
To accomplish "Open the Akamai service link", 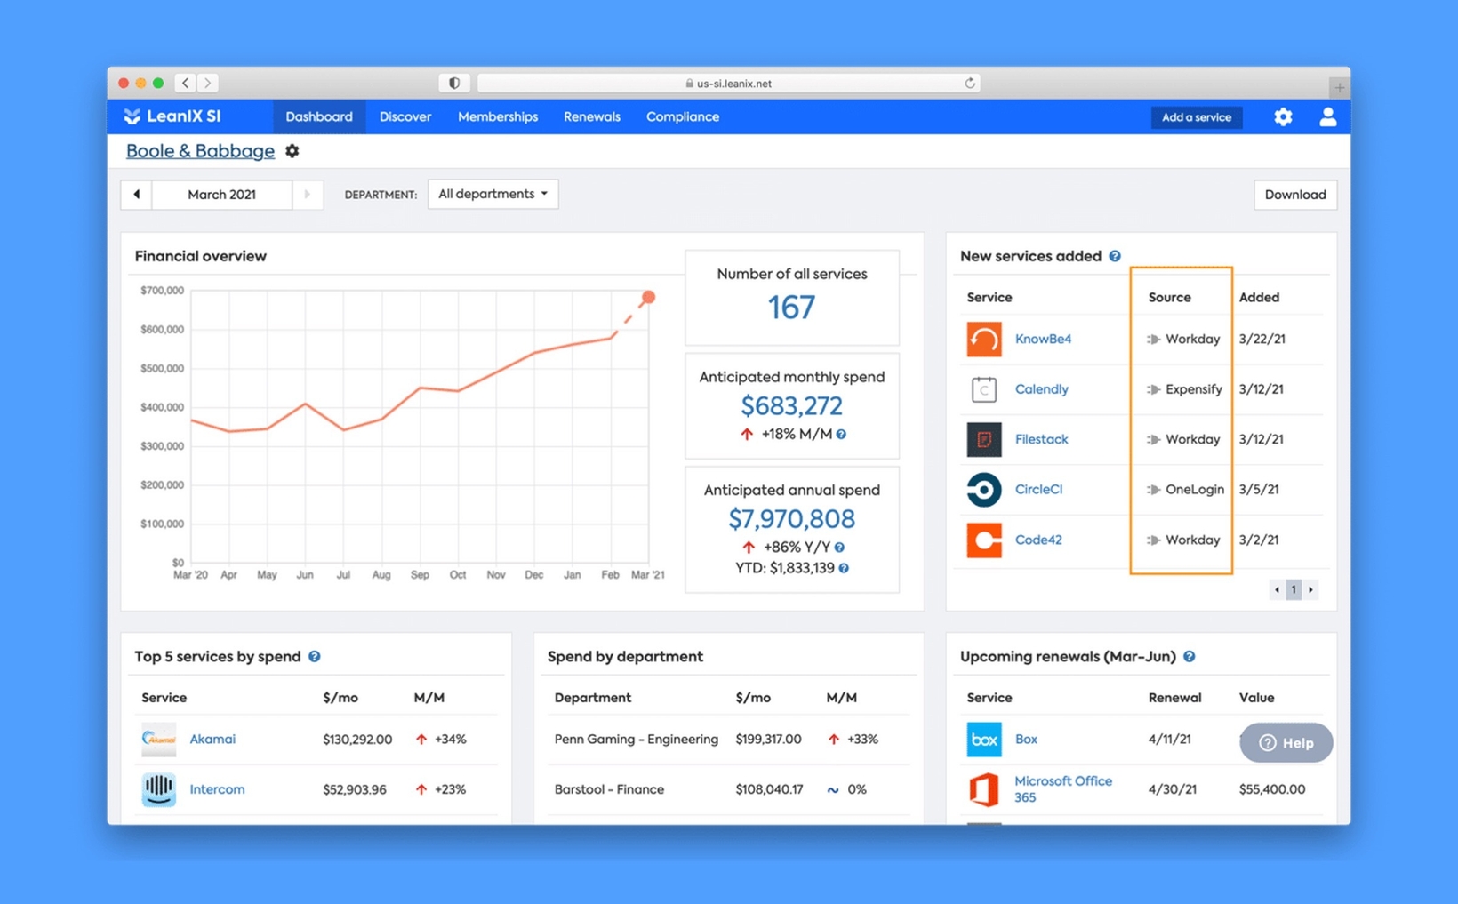I will 212,739.
